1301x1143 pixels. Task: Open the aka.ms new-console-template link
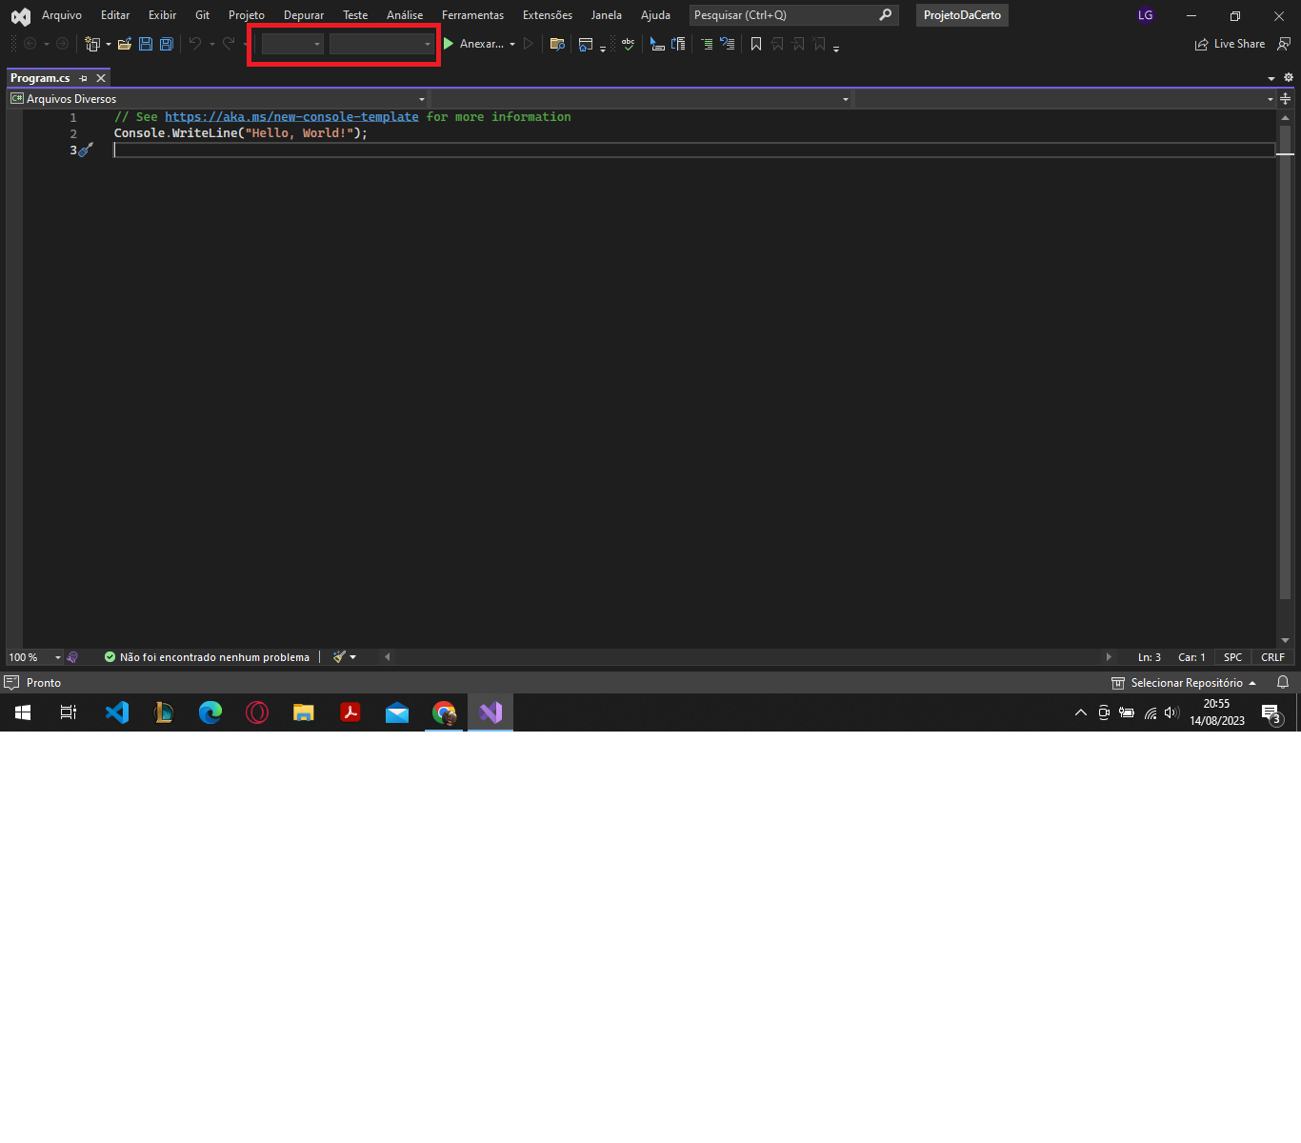pos(291,117)
